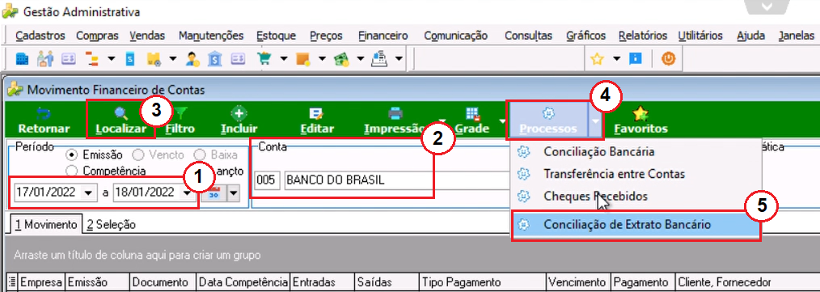Switch to the 1 Movimento tab
820x292 pixels.
(45, 225)
